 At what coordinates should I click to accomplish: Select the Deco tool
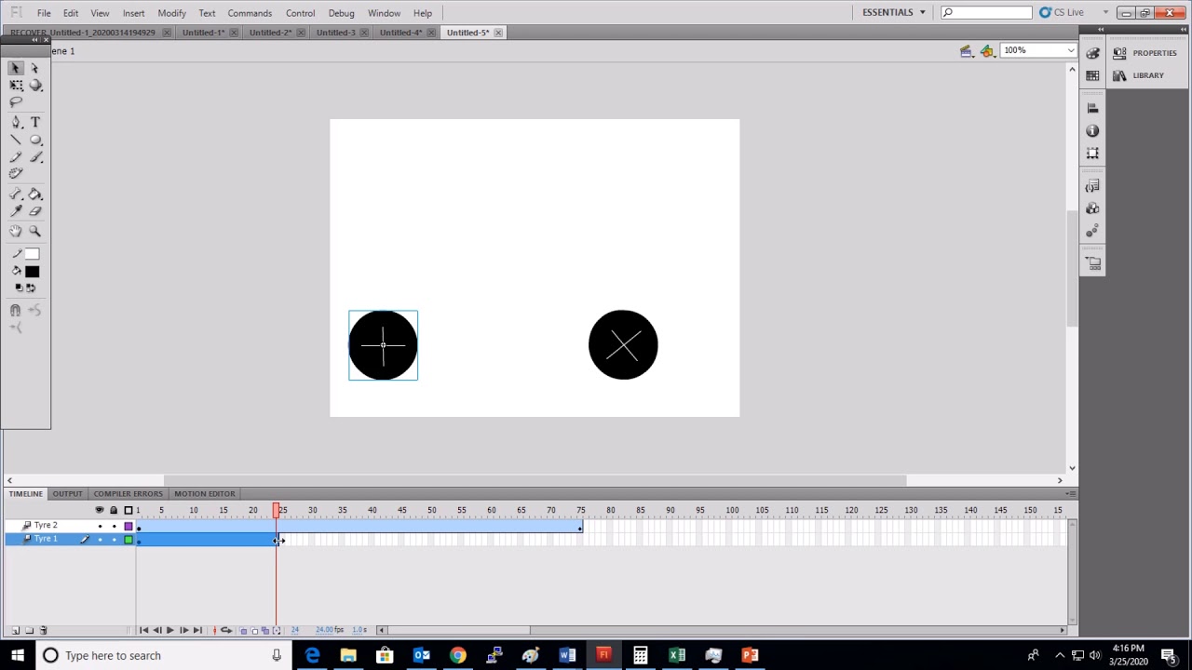pyautogui.click(x=16, y=174)
